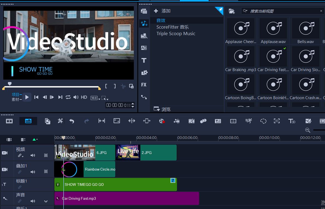The image size is (325, 209).
Task: Select the Car Driving Fast.mp3 timeline clip
Action: pyautogui.click(x=127, y=198)
